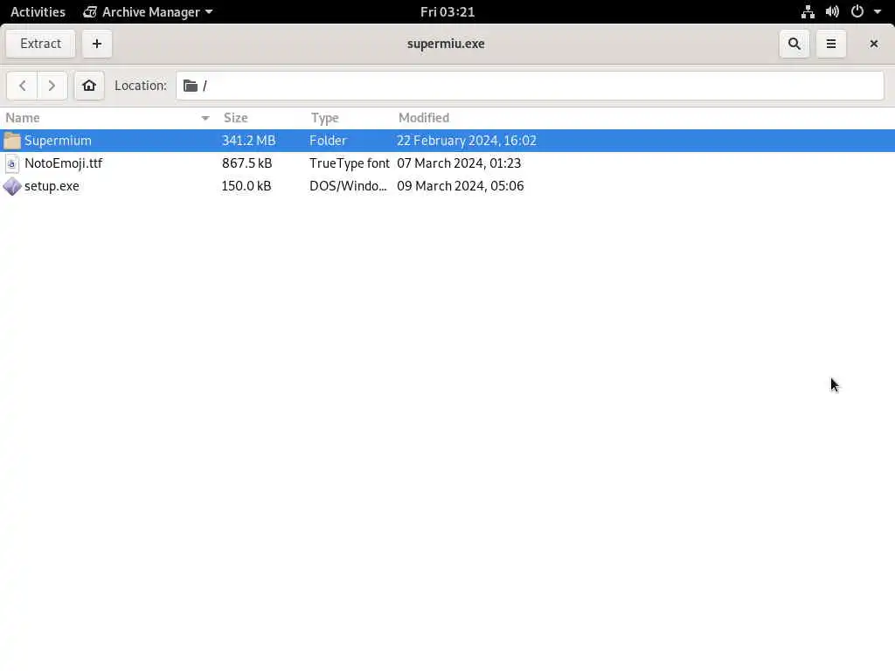Screen dimensions: 895x671
Task: Open the hamburger menu
Action: pos(831,44)
